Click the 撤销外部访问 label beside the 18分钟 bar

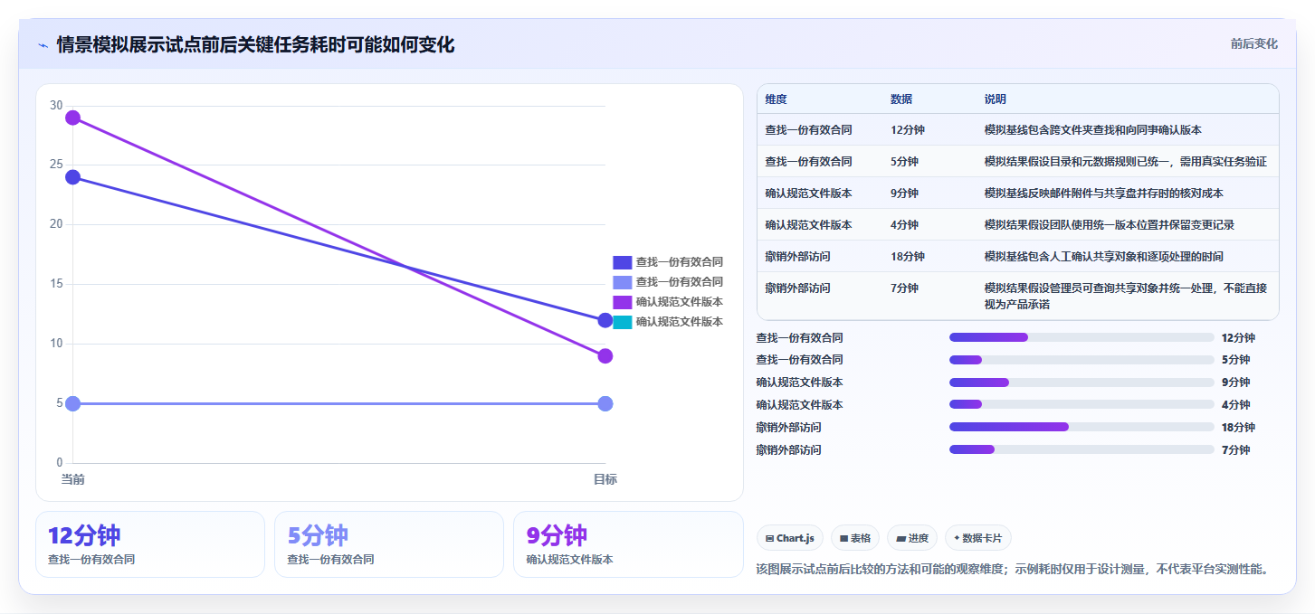pyautogui.click(x=789, y=428)
